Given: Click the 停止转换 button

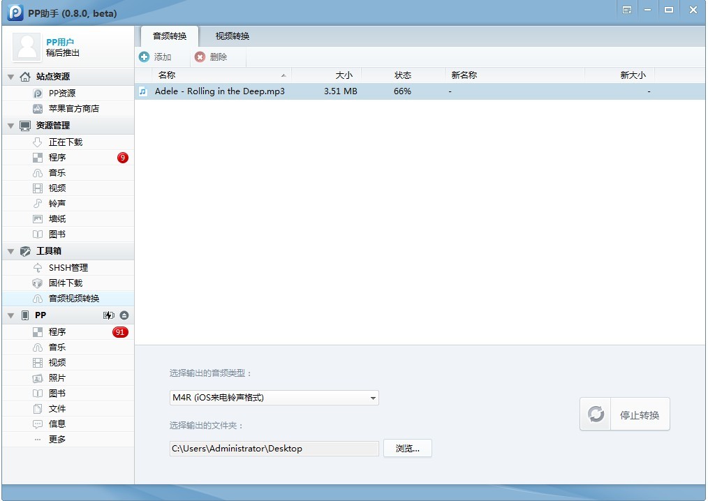Looking at the screenshot, I should [x=625, y=414].
